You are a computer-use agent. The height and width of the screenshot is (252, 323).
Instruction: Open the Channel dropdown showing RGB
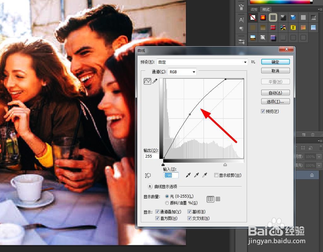pos(182,72)
